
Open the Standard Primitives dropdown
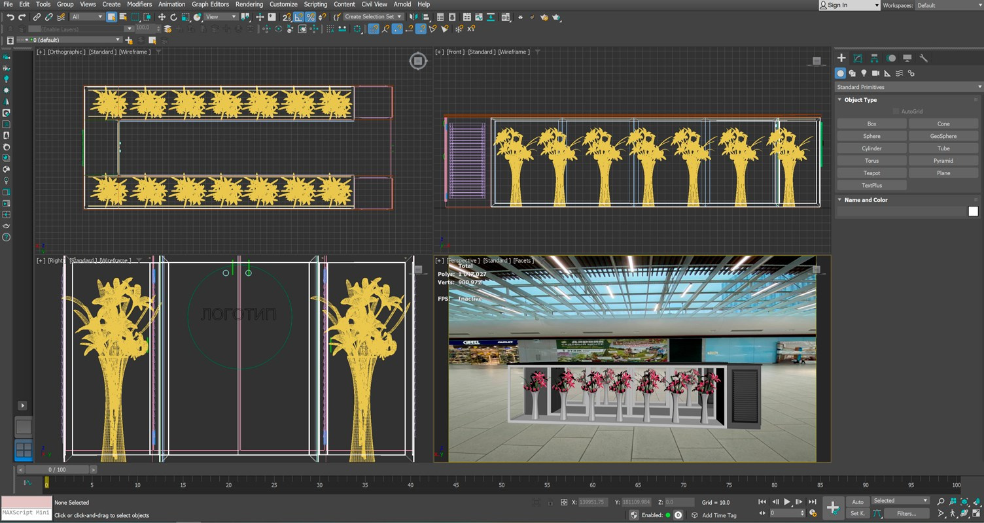[x=908, y=87]
